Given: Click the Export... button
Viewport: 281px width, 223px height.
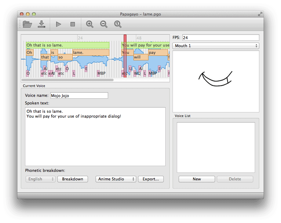Looking at the screenshot, I should coord(151,179).
